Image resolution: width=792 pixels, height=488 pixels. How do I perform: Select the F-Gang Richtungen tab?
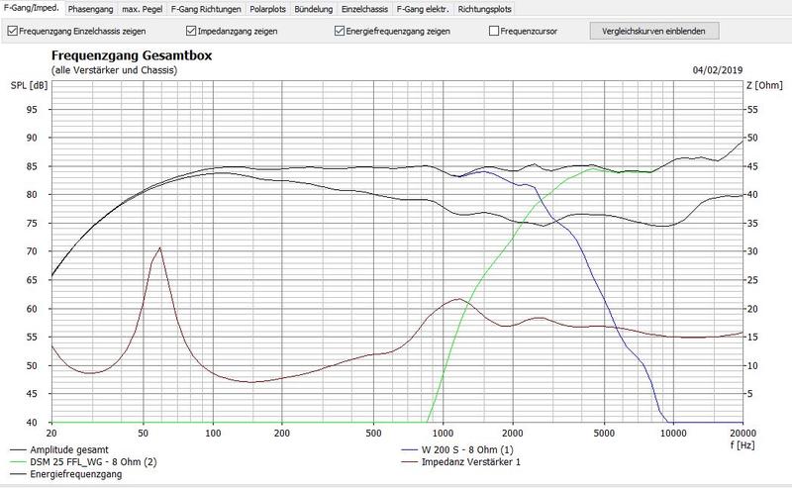tap(206, 9)
